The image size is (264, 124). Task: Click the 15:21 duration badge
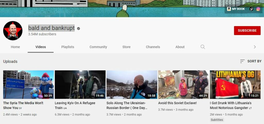(x=255, y=96)
